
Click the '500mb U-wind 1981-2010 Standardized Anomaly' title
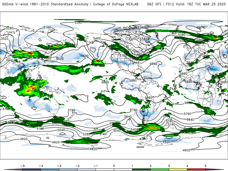click(45, 4)
